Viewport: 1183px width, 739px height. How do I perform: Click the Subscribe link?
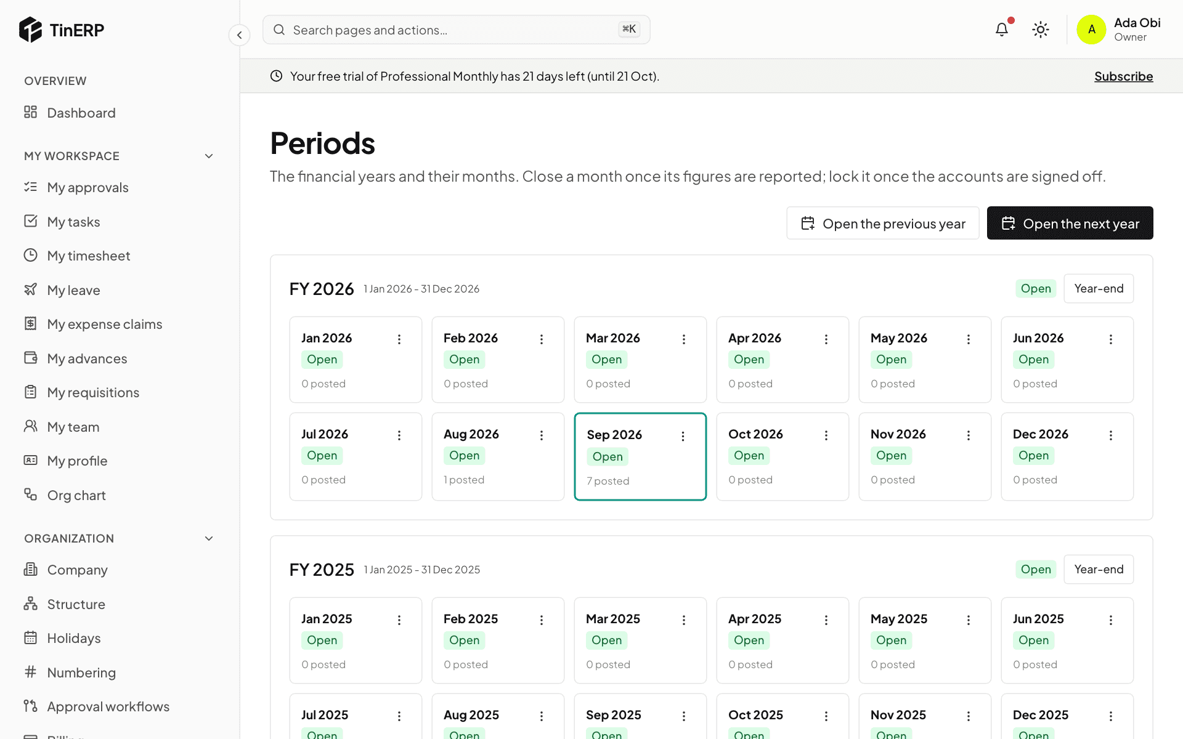coord(1123,76)
